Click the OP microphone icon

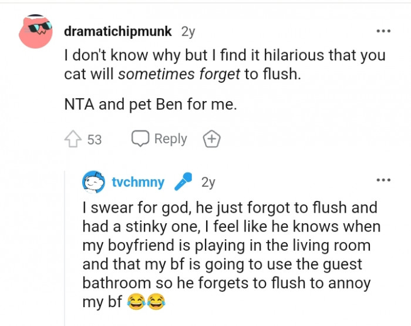[x=183, y=182]
